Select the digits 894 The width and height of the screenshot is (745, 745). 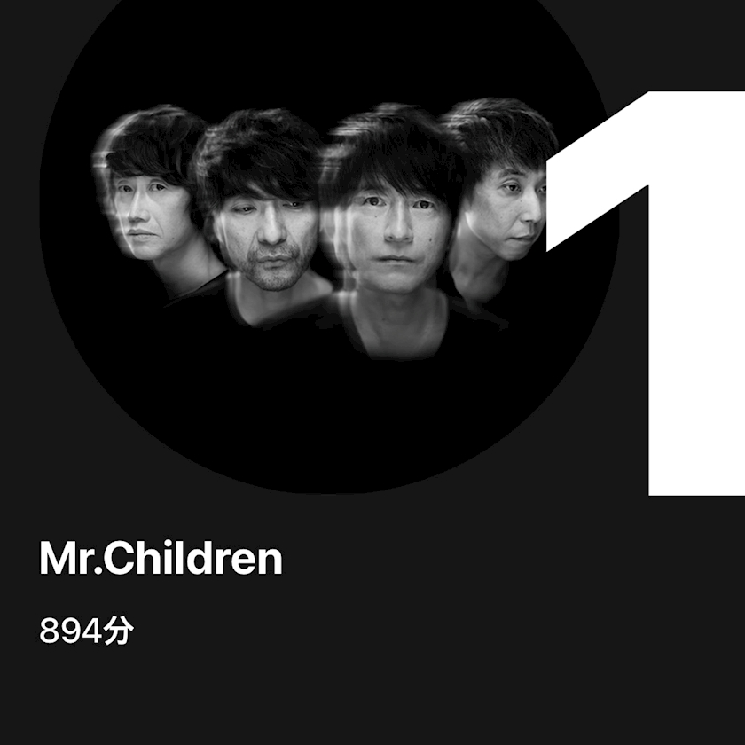(70, 631)
